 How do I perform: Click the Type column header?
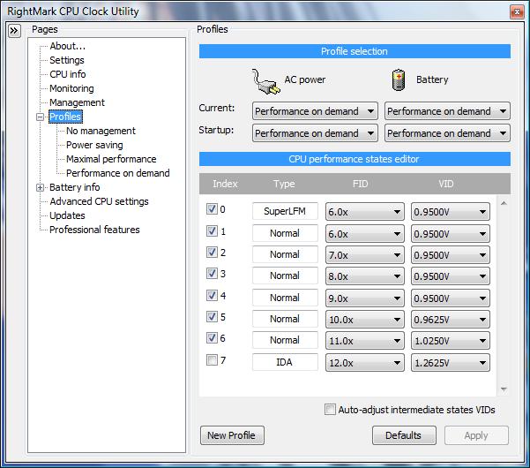pyautogui.click(x=284, y=184)
